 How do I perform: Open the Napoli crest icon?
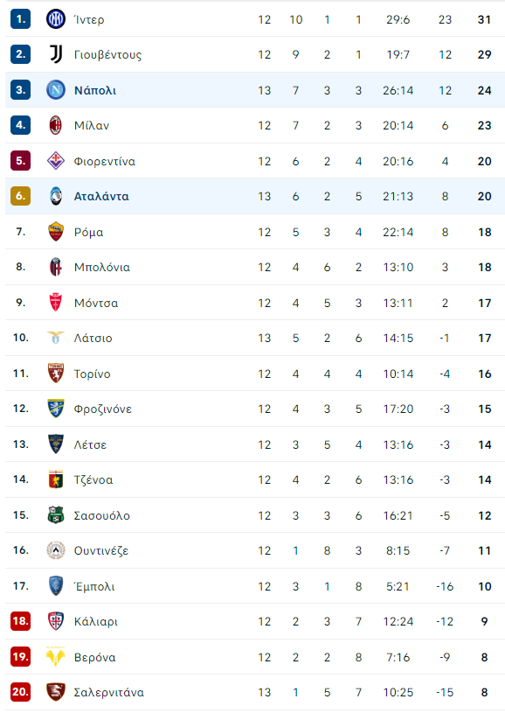click(x=56, y=90)
